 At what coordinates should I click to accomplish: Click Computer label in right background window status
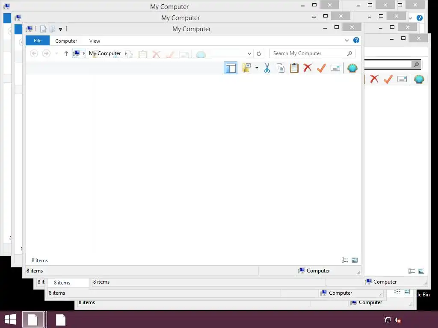[385, 282]
